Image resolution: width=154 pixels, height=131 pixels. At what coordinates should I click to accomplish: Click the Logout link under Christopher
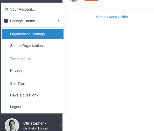tap(43, 128)
